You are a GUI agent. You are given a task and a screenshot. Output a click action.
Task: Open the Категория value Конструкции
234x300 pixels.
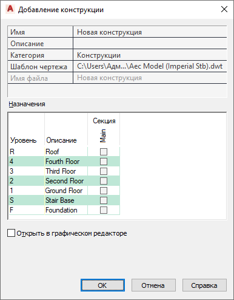(150, 55)
